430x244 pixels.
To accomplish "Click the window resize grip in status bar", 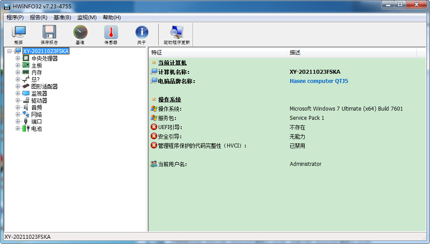I will [x=424, y=237].
